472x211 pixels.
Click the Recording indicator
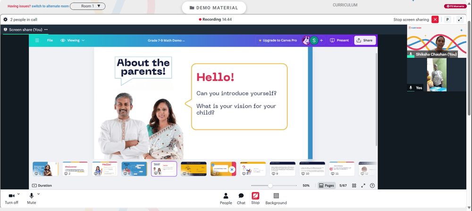(x=215, y=19)
